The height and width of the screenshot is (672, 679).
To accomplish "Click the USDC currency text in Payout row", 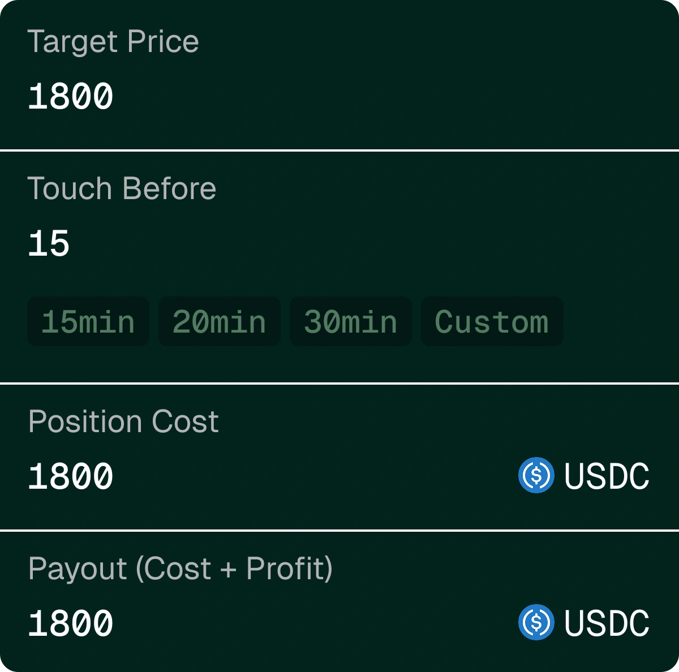I will pyautogui.click(x=607, y=623).
